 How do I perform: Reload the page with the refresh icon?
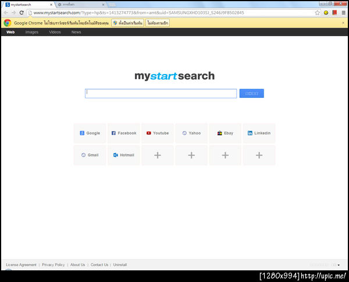click(22, 13)
